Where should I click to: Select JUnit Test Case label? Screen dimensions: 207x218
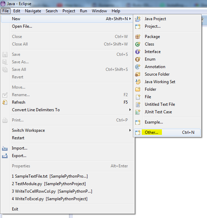click(x=158, y=112)
